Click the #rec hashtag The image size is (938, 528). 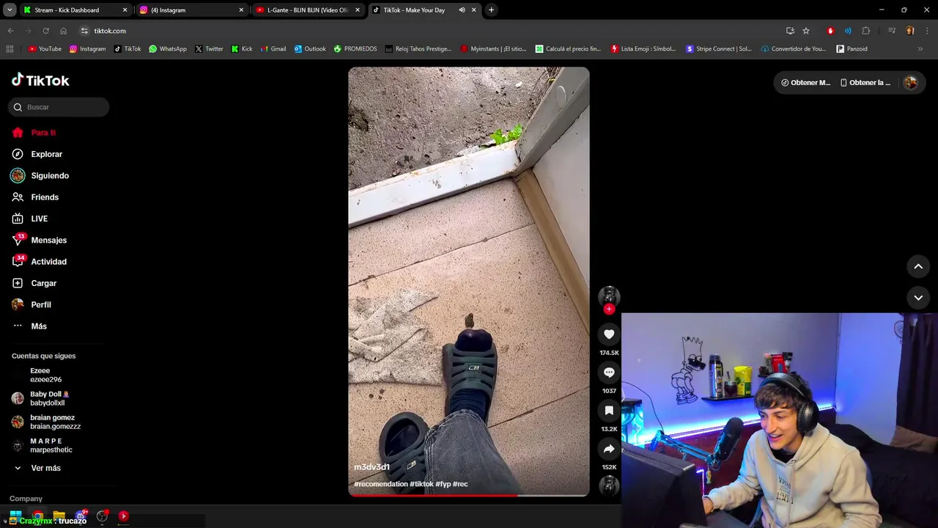click(x=460, y=484)
